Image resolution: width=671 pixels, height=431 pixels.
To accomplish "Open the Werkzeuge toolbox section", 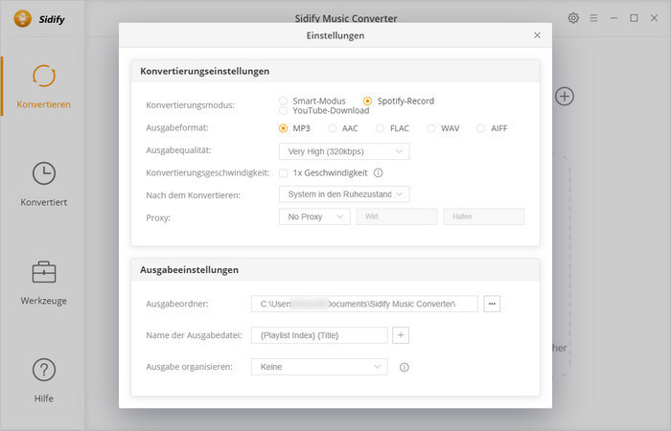I will [44, 283].
